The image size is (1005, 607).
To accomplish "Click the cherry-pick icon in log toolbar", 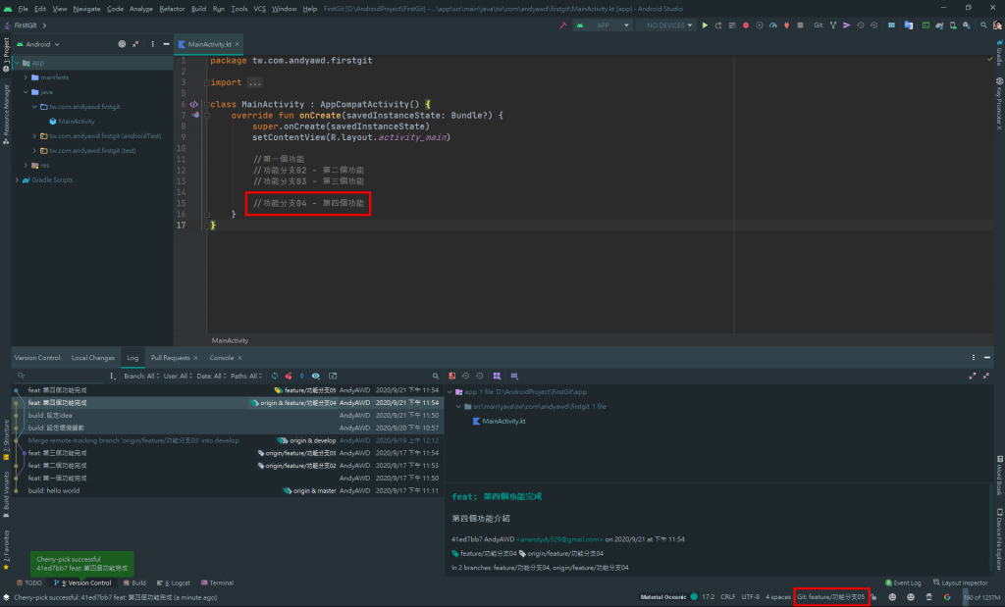I will coord(289,376).
